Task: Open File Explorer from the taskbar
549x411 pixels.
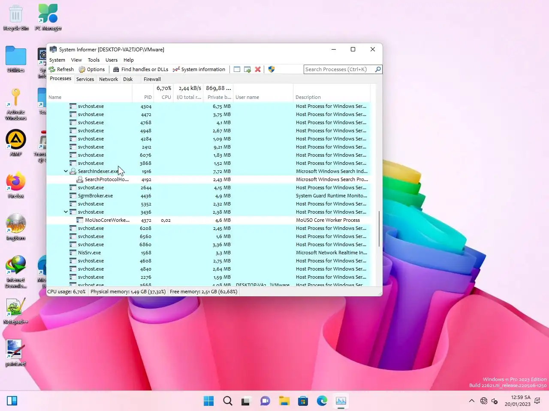Action: 284,401
